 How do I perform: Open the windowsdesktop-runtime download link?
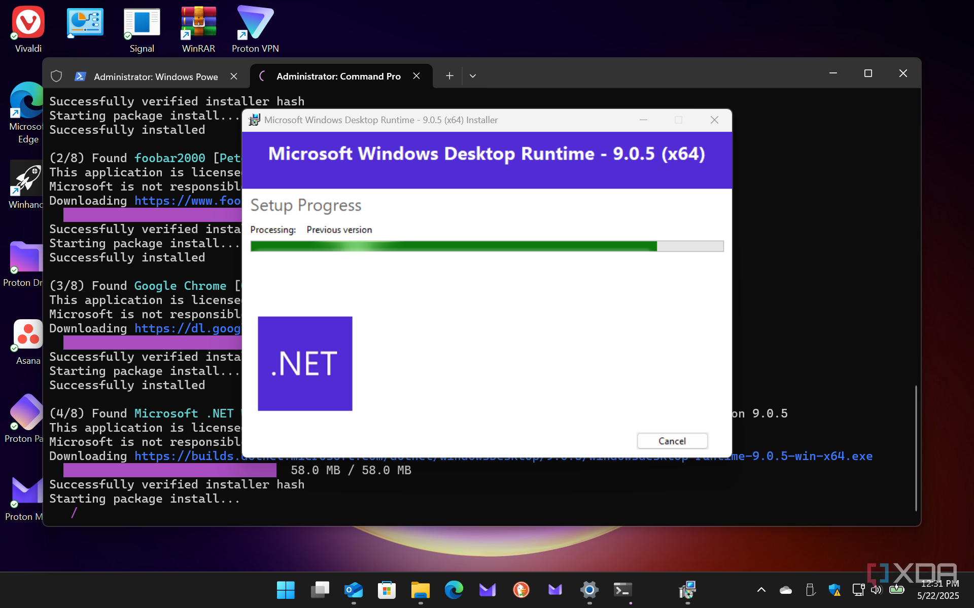pos(812,456)
